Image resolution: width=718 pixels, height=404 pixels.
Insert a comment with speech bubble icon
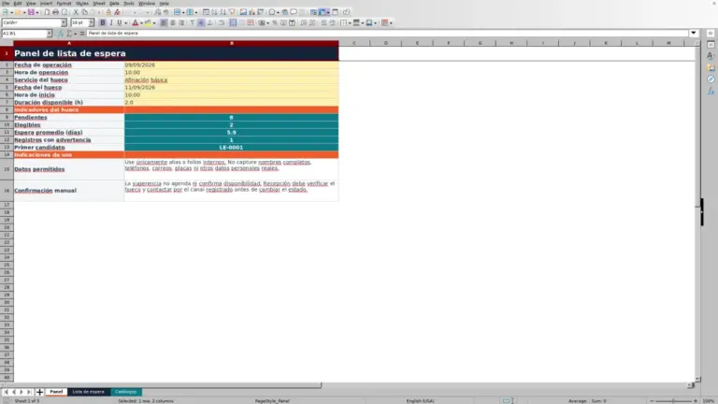pos(294,12)
